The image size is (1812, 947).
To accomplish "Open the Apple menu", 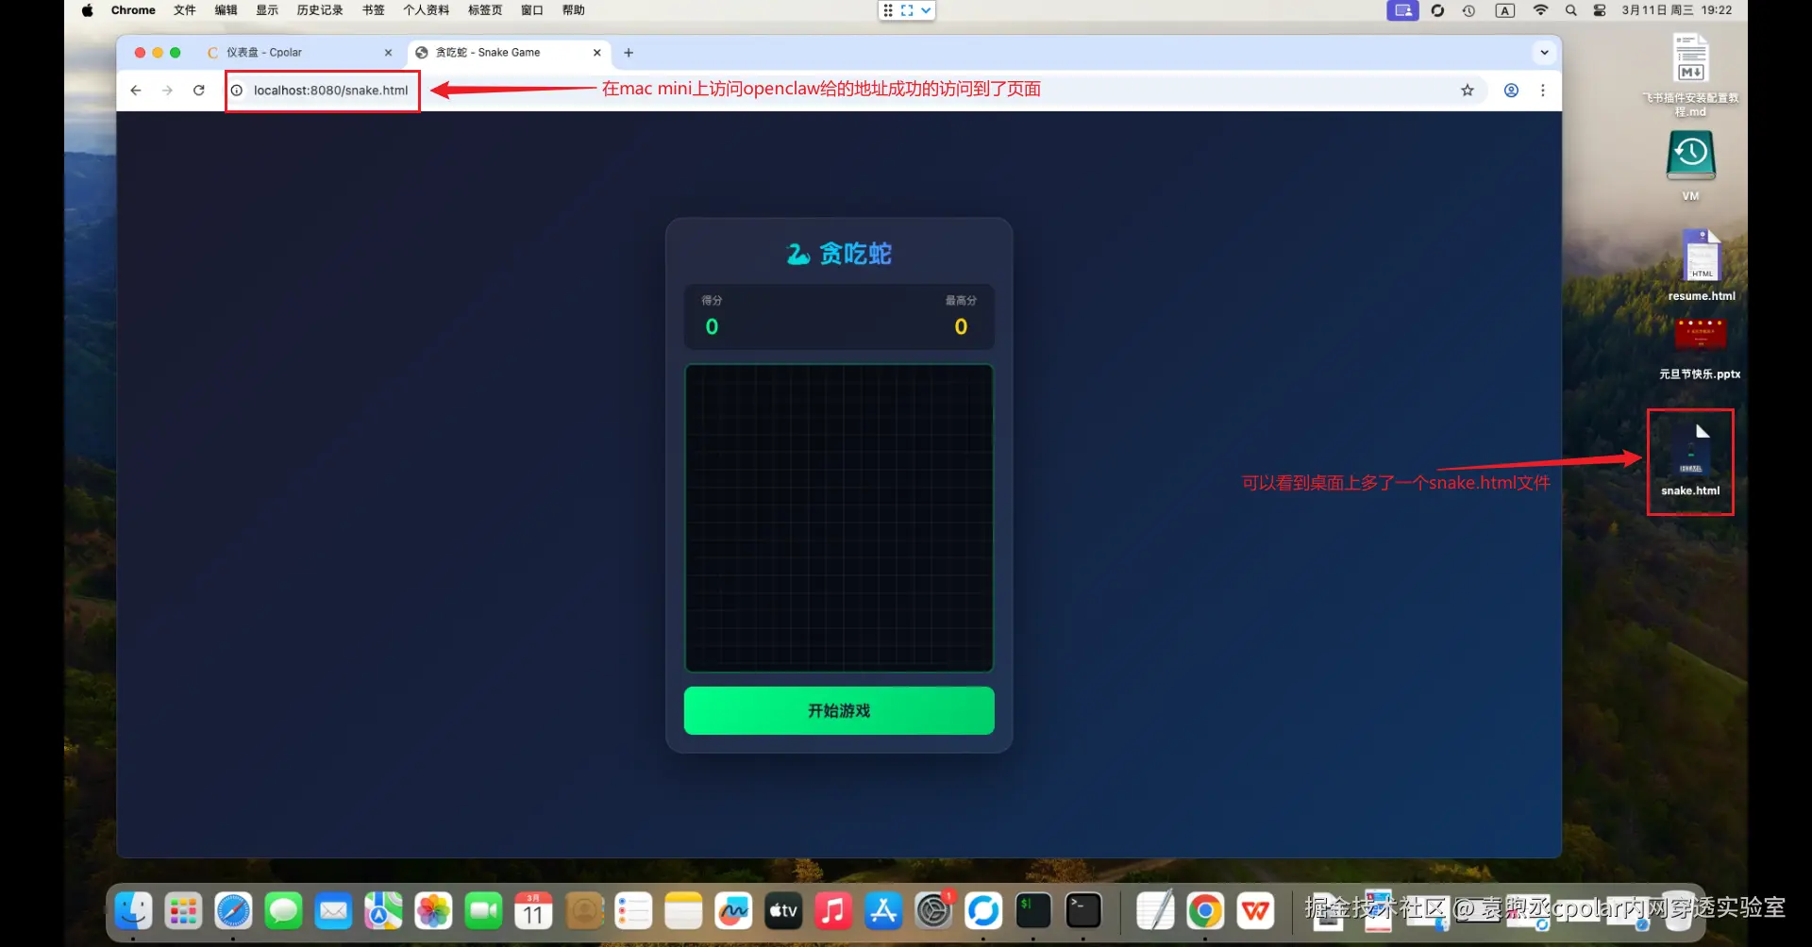I will coord(87,10).
